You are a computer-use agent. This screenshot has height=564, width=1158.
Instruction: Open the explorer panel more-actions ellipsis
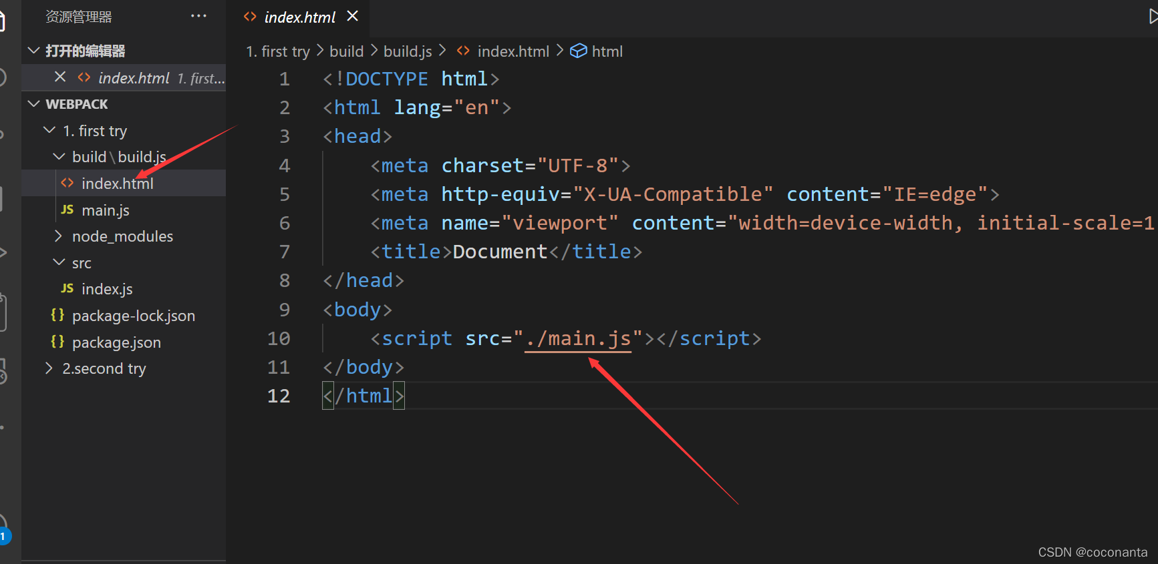(198, 16)
